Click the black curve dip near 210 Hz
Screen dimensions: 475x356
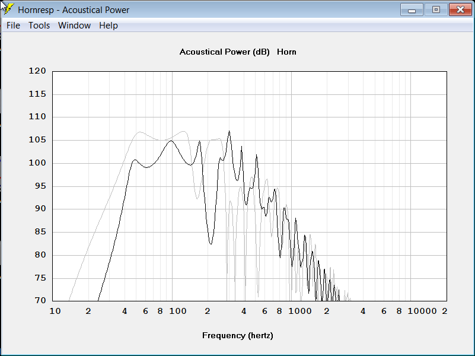coord(211,244)
